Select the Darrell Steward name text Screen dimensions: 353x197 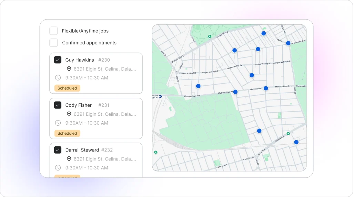click(82, 150)
